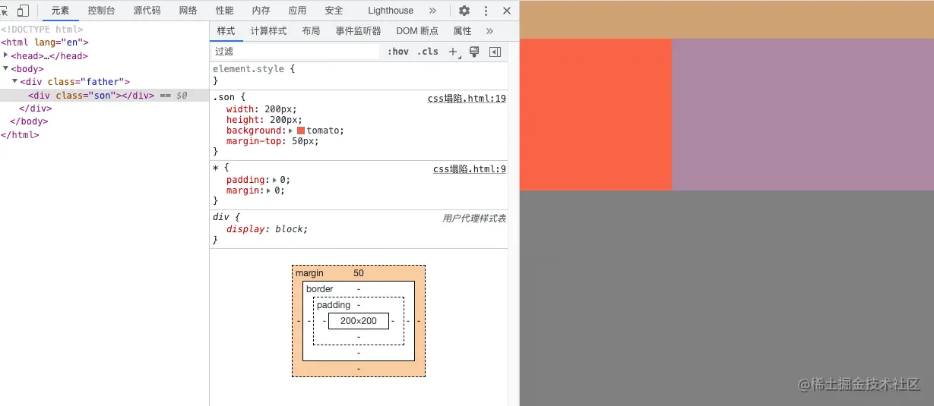The width and height of the screenshot is (934, 406).
Task: Toggle the .cls class editor
Action: 428,52
